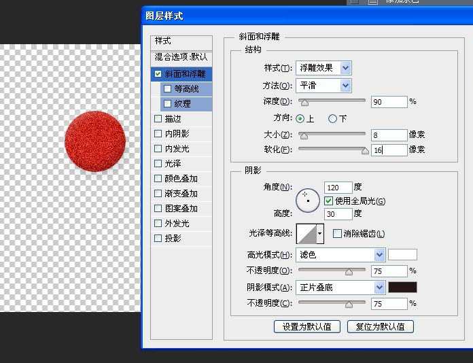This screenshot has width=473, height=363.
Task: Open the 阴影模式 dropdown showing 正片叠底
Action: coord(340,288)
